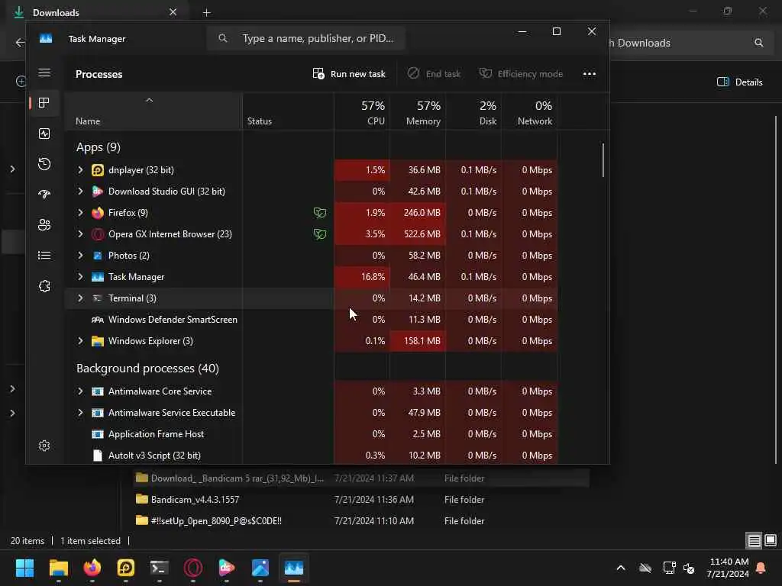Image resolution: width=782 pixels, height=586 pixels.
Task: Switch Downloads window to details list view
Action: [754, 540]
